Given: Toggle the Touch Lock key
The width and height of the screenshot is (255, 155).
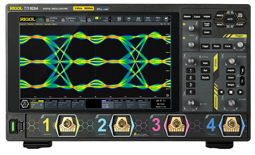Looking at the screenshot, I should pos(207,25).
